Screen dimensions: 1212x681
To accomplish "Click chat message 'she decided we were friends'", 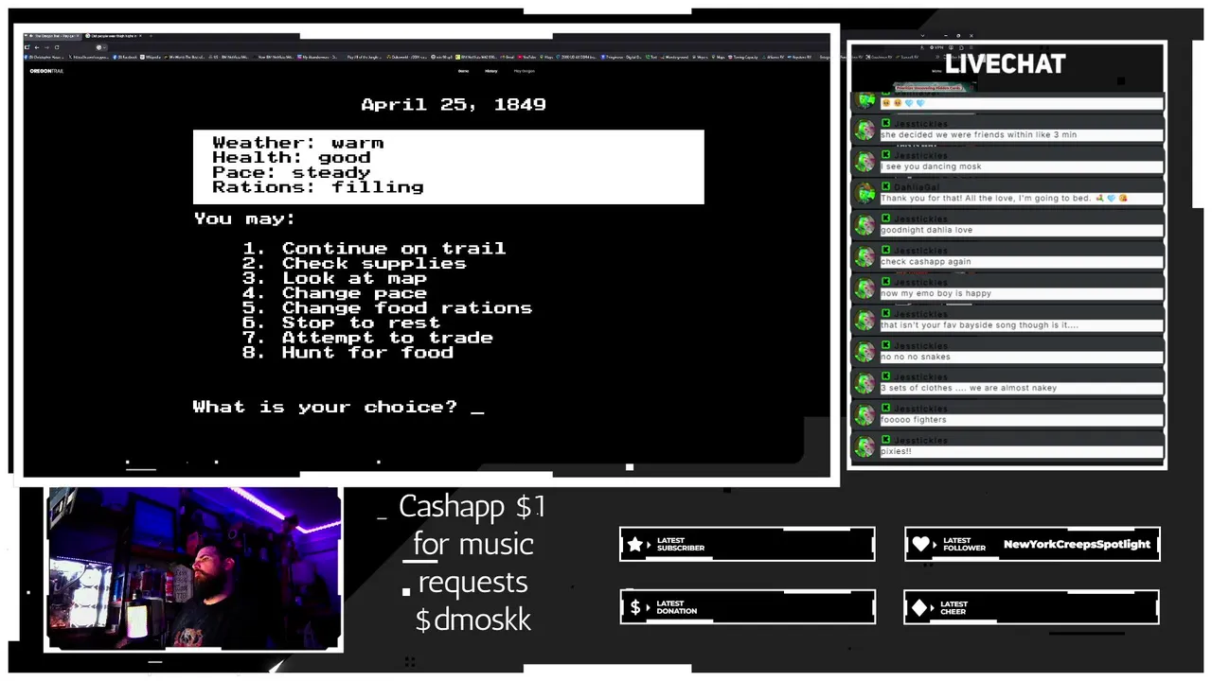I will pyautogui.click(x=978, y=135).
